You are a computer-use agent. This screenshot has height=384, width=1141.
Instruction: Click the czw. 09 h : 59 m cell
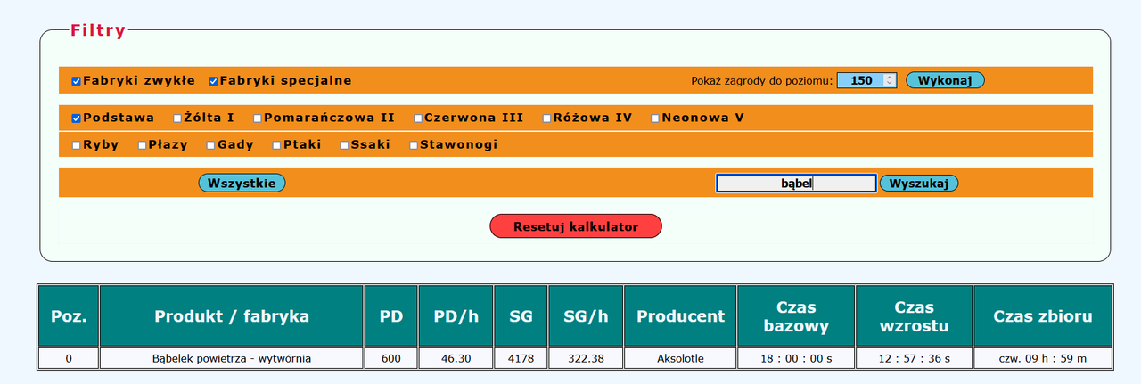click(x=1043, y=358)
